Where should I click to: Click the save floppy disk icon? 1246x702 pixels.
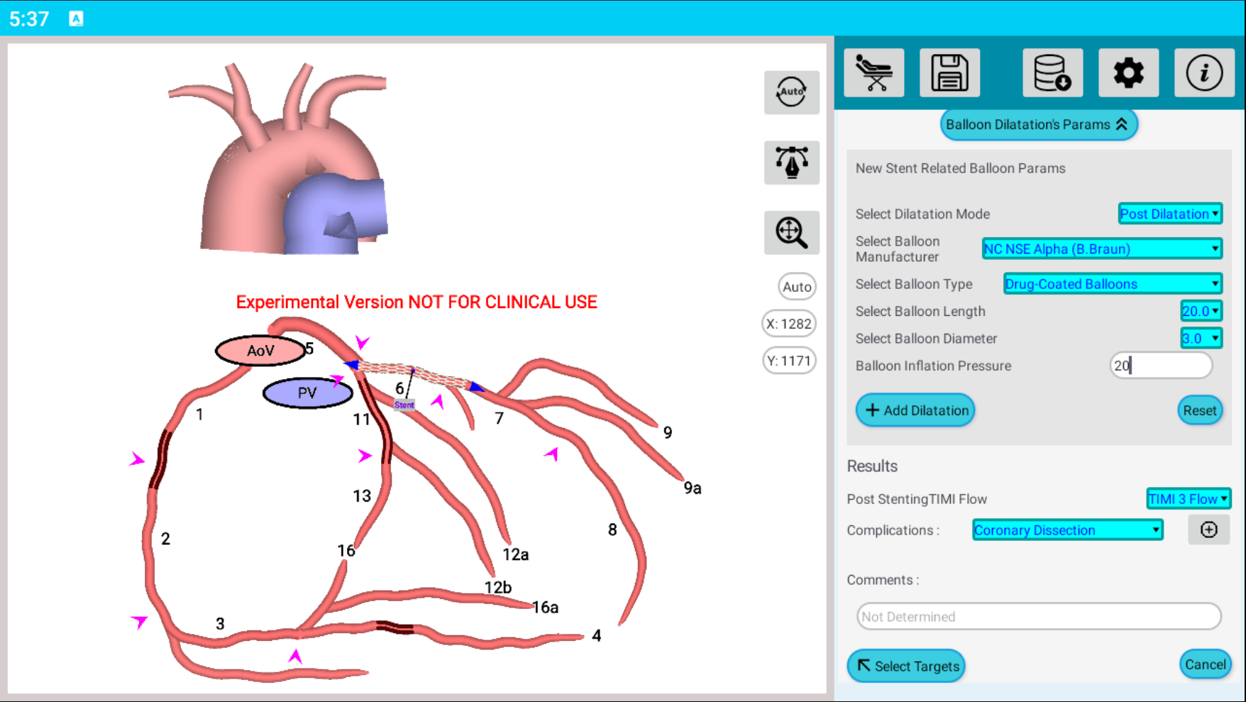(949, 73)
